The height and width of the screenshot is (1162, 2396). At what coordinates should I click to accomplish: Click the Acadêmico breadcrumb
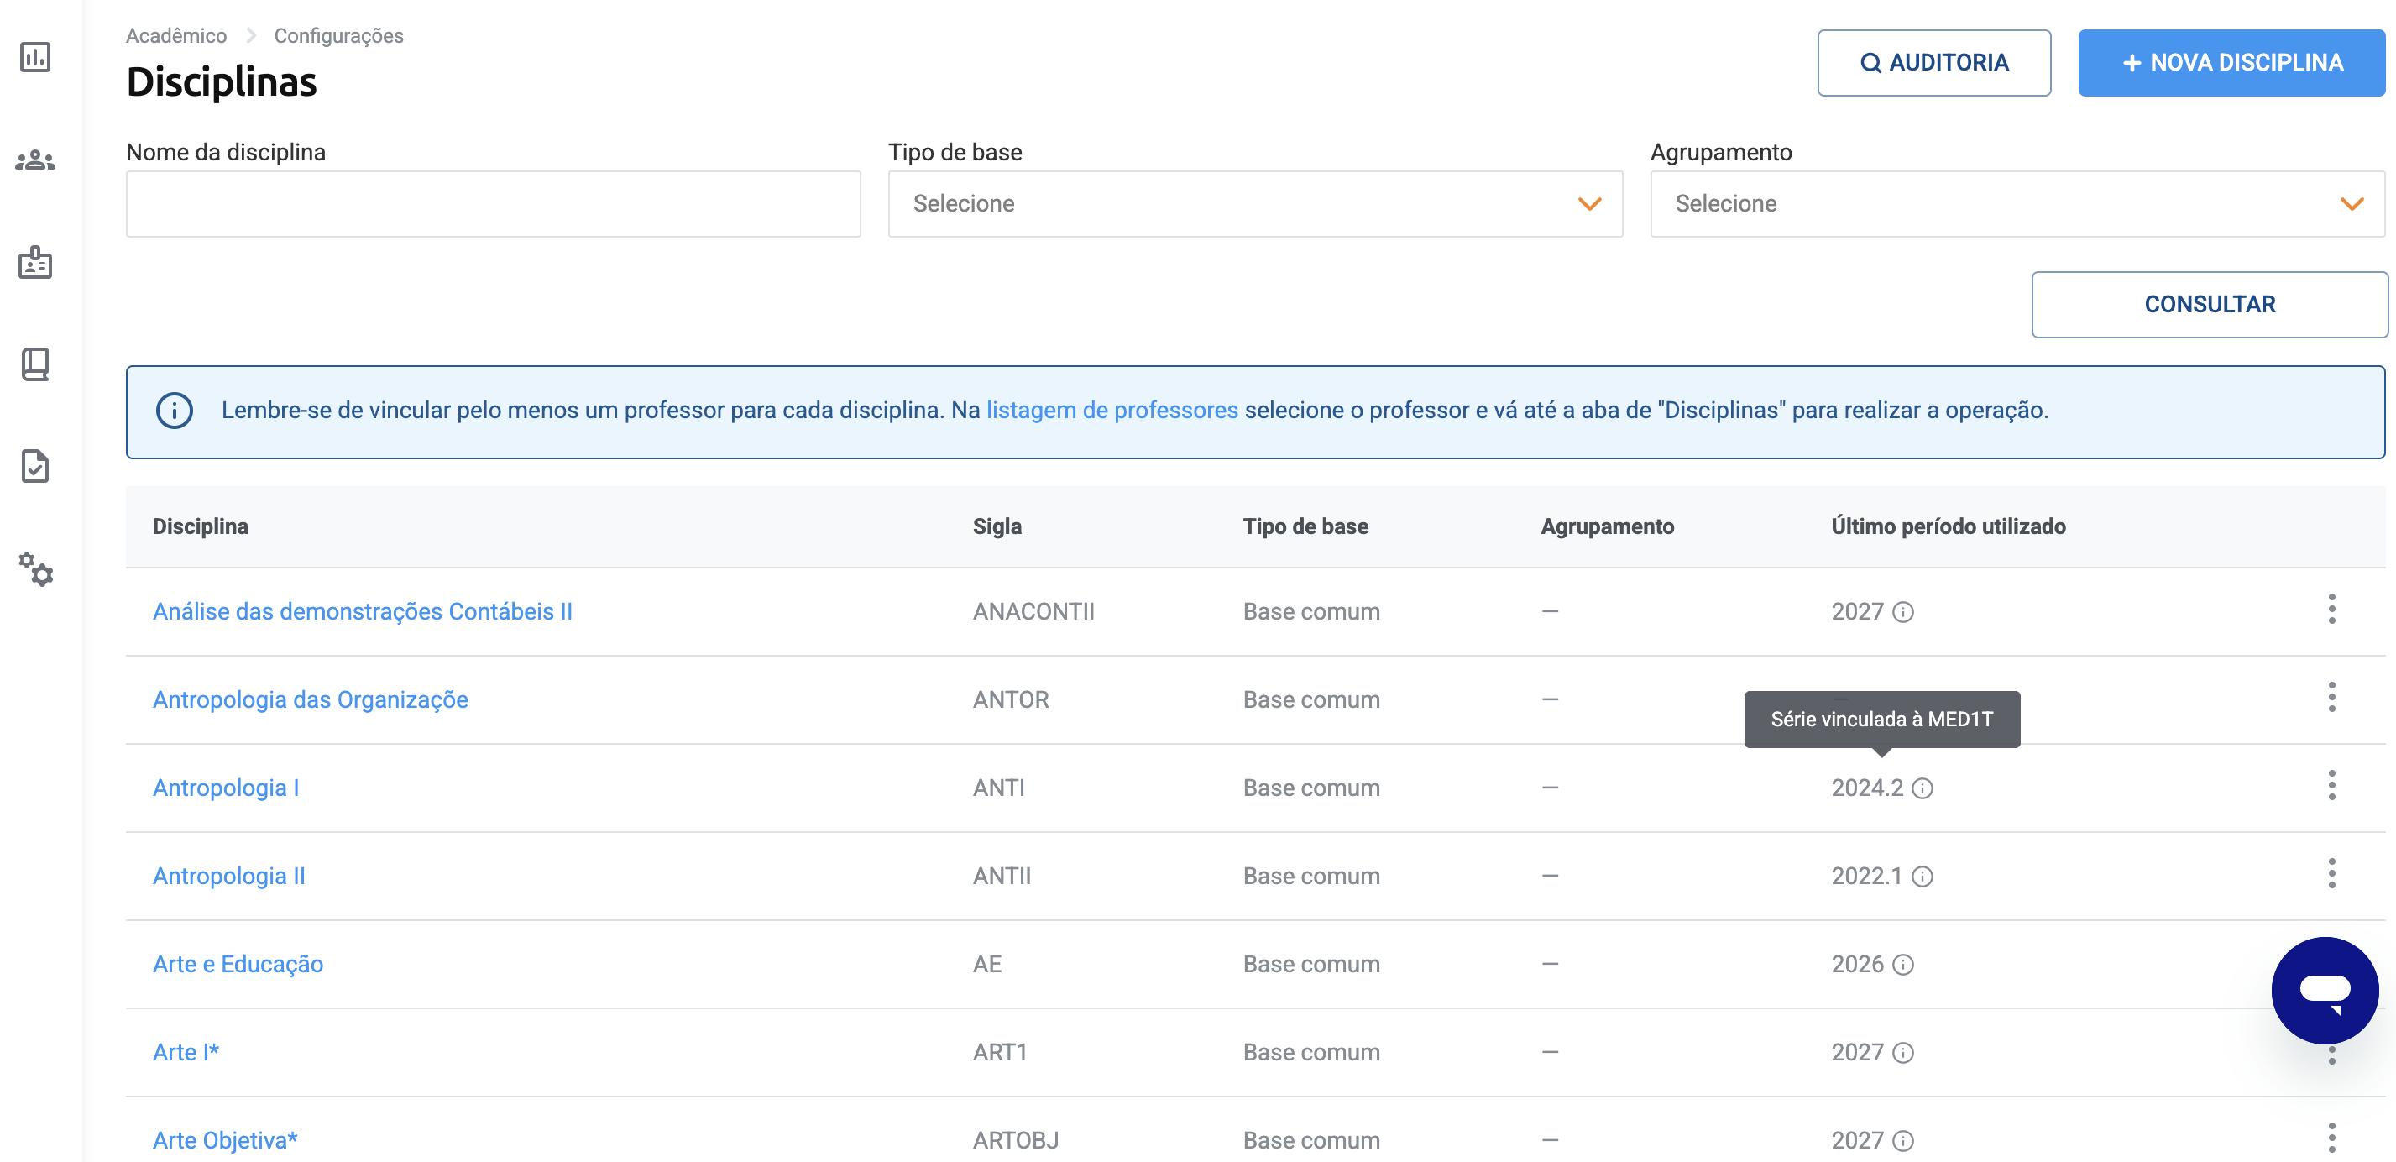click(x=177, y=35)
